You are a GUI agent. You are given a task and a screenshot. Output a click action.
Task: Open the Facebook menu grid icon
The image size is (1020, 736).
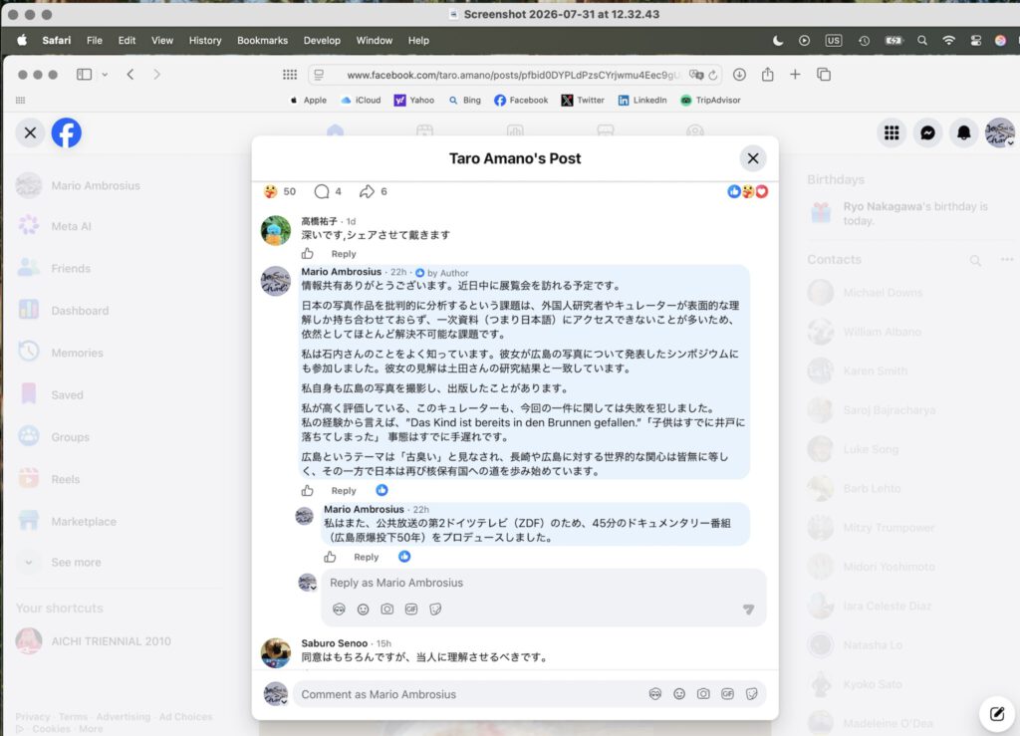click(x=892, y=132)
